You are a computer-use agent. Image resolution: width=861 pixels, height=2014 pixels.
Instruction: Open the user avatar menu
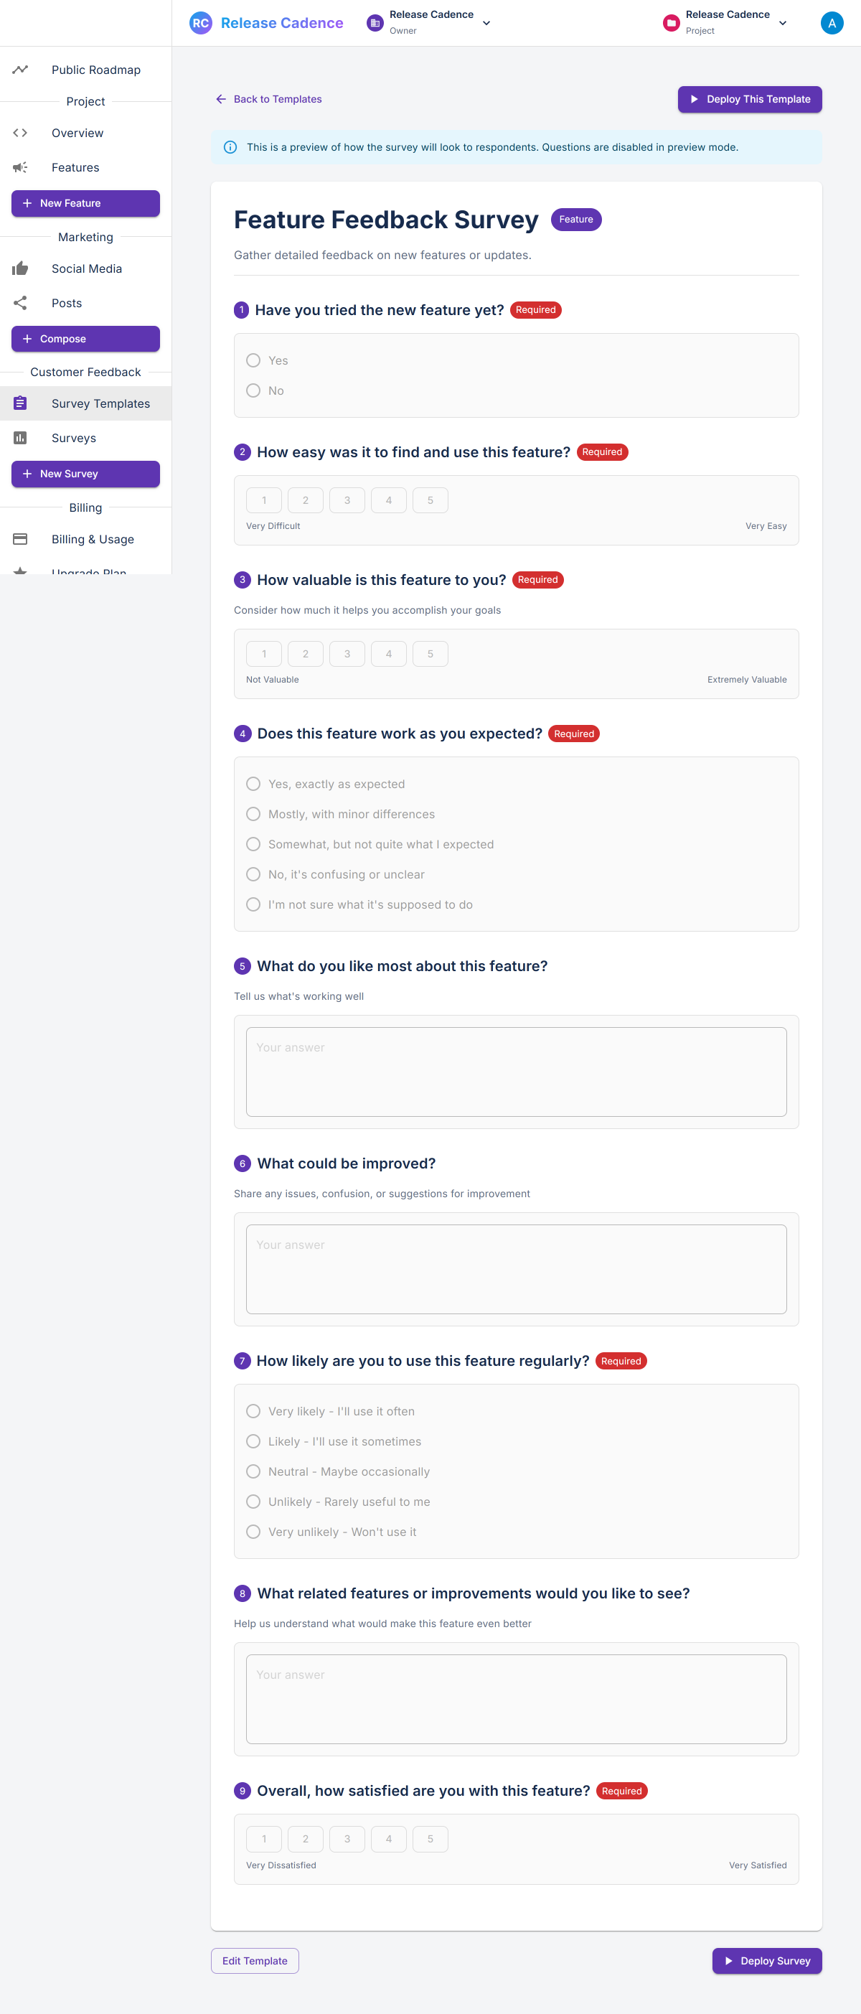(832, 23)
